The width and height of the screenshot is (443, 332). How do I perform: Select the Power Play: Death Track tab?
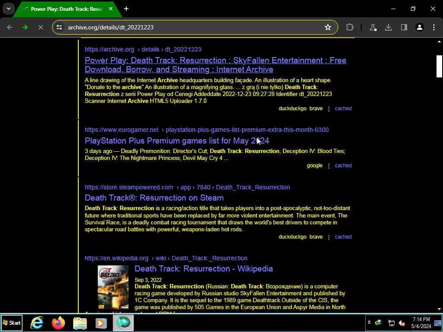67,9
